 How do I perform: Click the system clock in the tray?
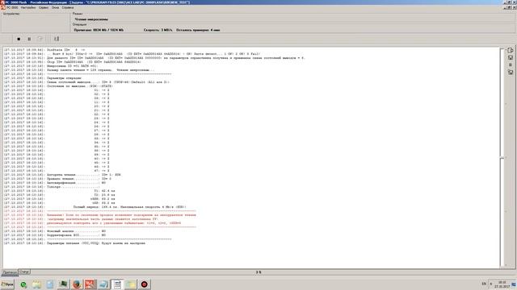coord(502,284)
